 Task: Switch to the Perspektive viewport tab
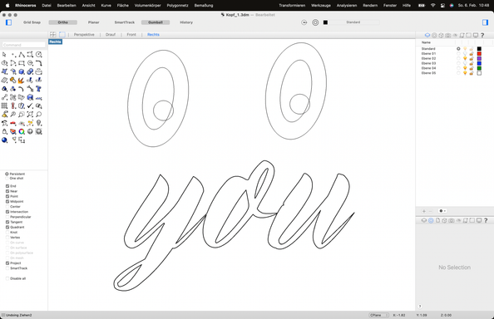point(84,35)
